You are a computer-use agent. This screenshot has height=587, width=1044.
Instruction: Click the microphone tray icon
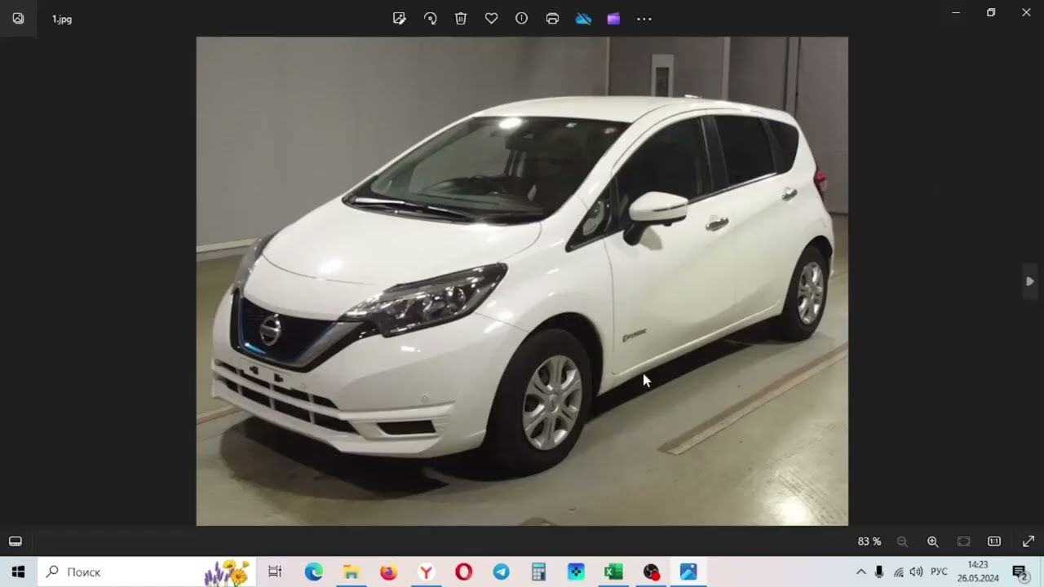click(879, 572)
